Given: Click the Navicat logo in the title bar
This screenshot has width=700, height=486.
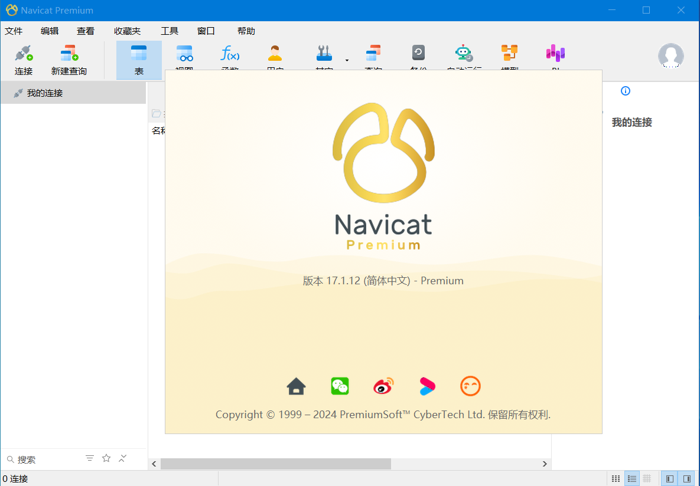Looking at the screenshot, I should 12,10.
